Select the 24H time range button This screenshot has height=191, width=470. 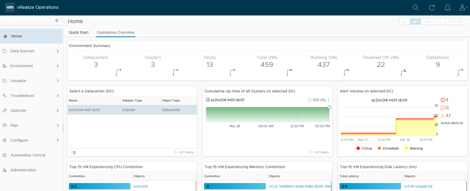tap(427, 22)
